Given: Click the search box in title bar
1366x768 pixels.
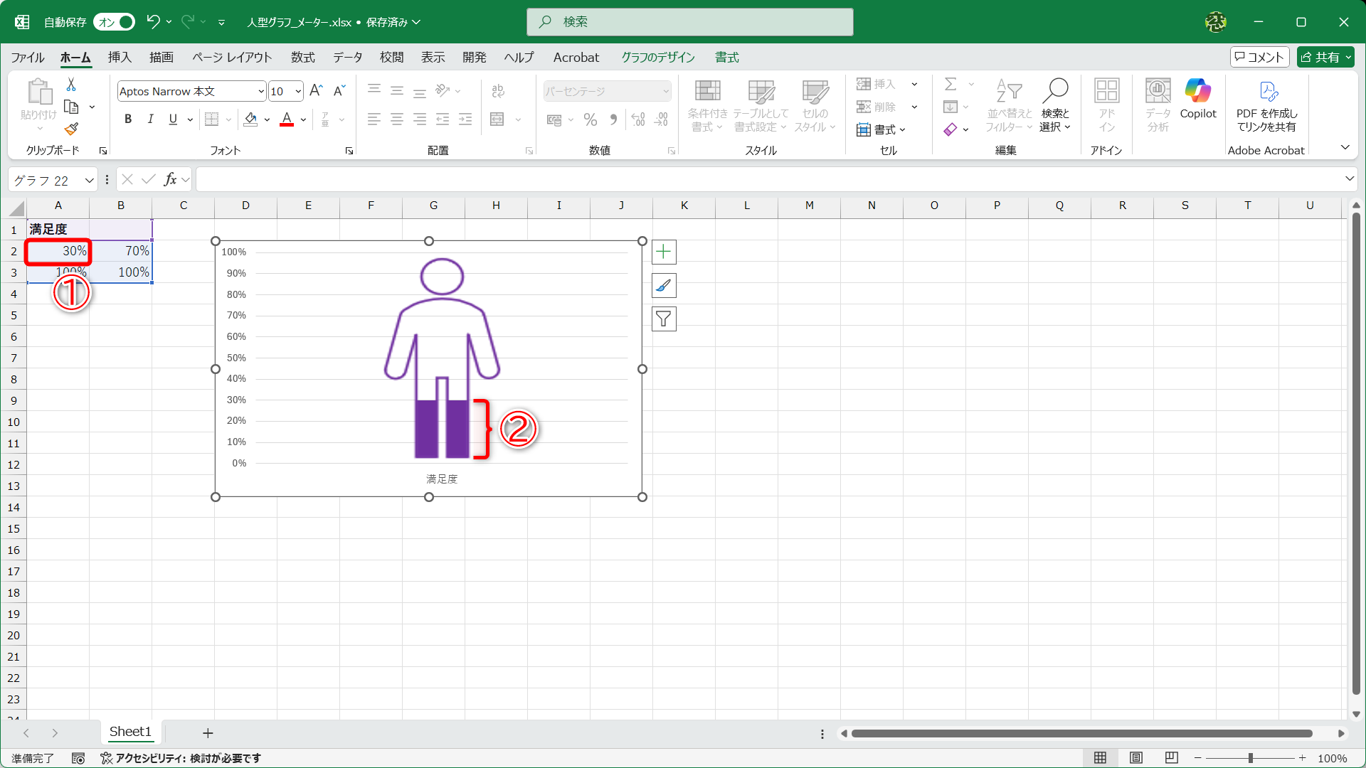Looking at the screenshot, I should [x=689, y=22].
